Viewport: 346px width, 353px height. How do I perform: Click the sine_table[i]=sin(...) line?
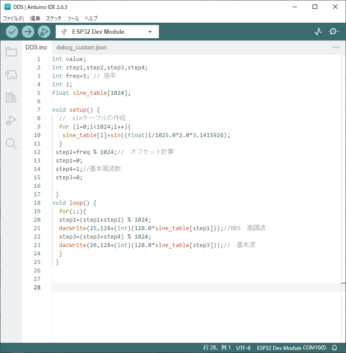point(146,135)
